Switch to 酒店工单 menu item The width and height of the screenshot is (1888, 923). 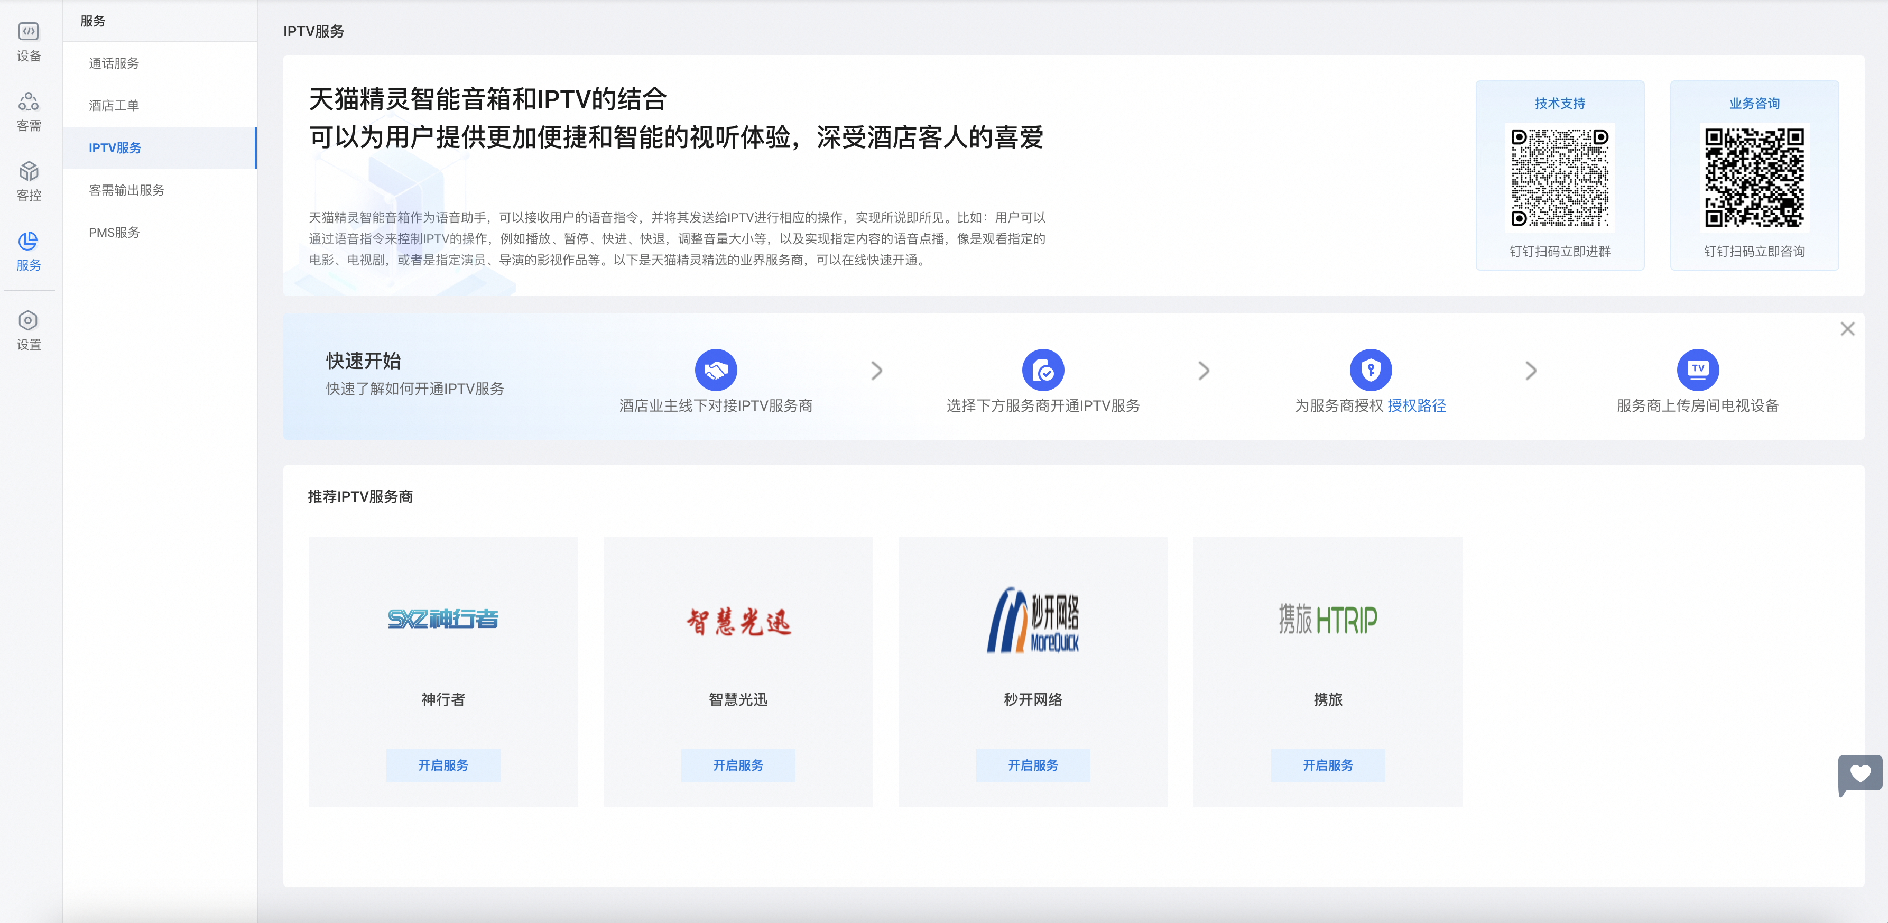(x=114, y=106)
